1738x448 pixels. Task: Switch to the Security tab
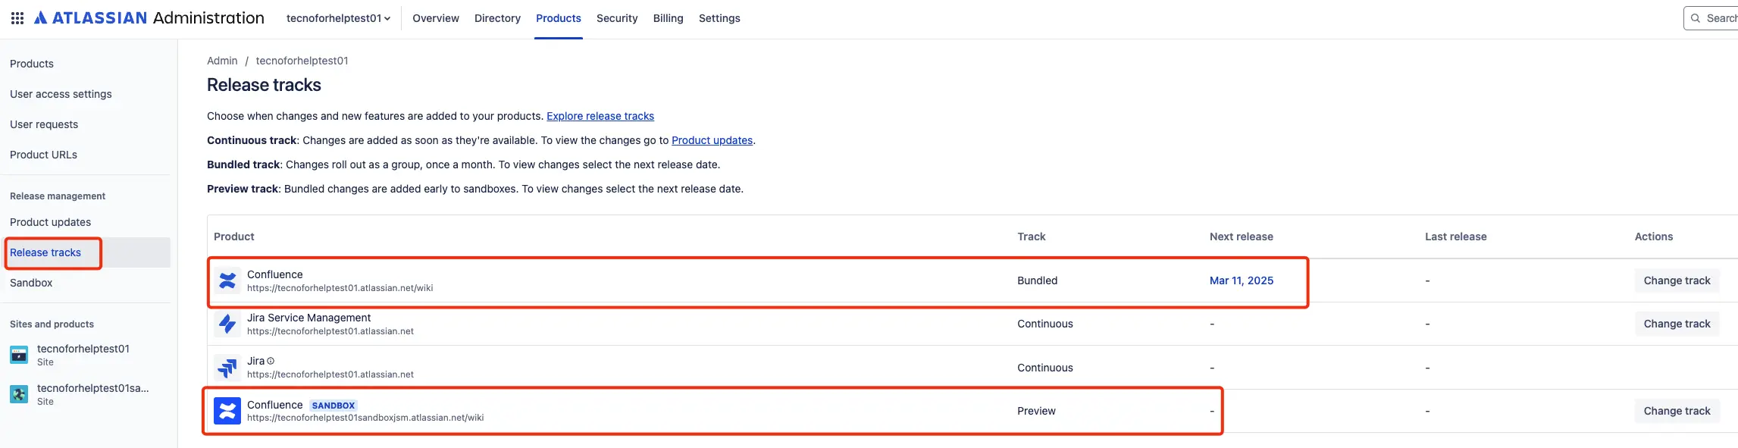(617, 18)
